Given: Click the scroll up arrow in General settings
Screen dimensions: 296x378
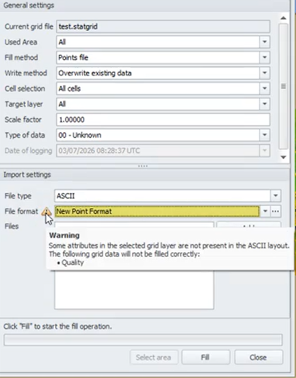Looking at the screenshot, I should [x=284, y=18].
